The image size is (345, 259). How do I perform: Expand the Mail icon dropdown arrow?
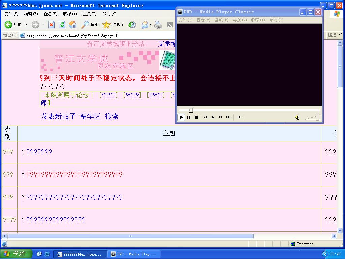click(x=151, y=25)
